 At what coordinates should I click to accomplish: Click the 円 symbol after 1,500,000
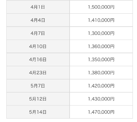[x=112, y=7]
